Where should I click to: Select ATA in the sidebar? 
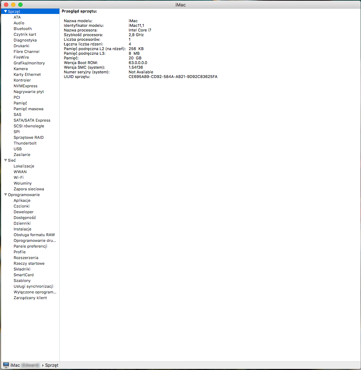[x=17, y=17]
